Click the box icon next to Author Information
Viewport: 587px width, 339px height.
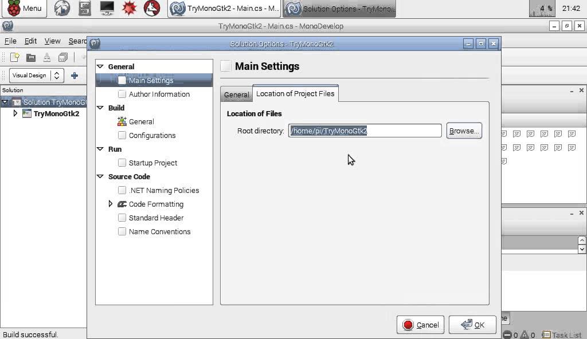122,94
